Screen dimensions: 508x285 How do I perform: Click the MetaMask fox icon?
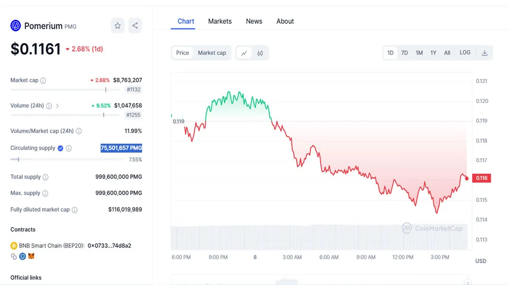[x=31, y=257]
